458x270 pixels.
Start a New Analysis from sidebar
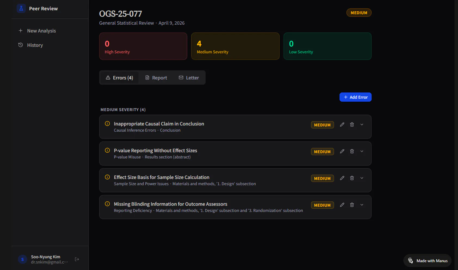[x=41, y=31]
